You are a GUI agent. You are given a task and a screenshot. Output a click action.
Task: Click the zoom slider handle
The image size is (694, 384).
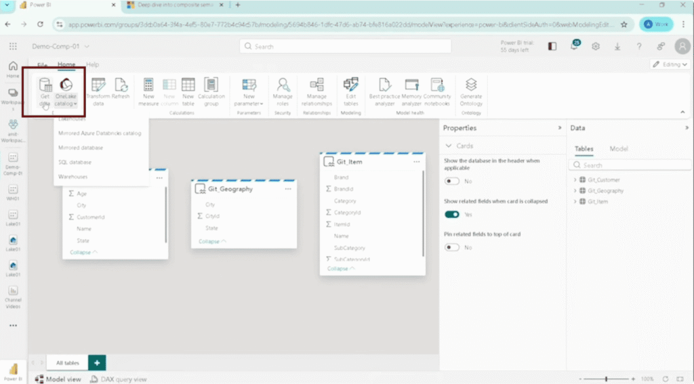coord(607,379)
